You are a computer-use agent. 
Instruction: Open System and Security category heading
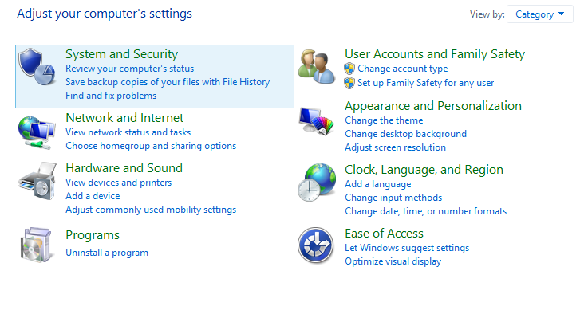pos(121,54)
